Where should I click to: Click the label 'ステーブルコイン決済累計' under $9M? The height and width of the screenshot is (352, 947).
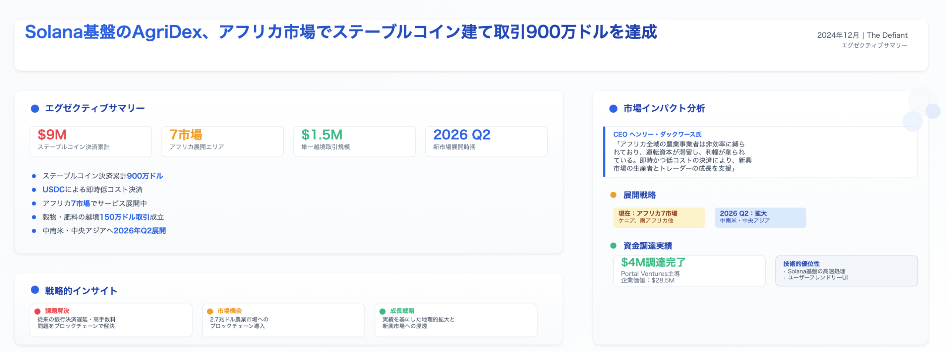coord(74,147)
